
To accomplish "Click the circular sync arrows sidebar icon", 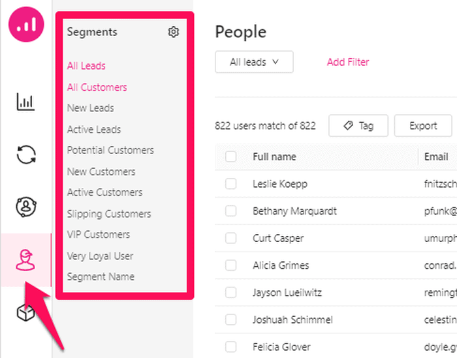I will tap(26, 155).
